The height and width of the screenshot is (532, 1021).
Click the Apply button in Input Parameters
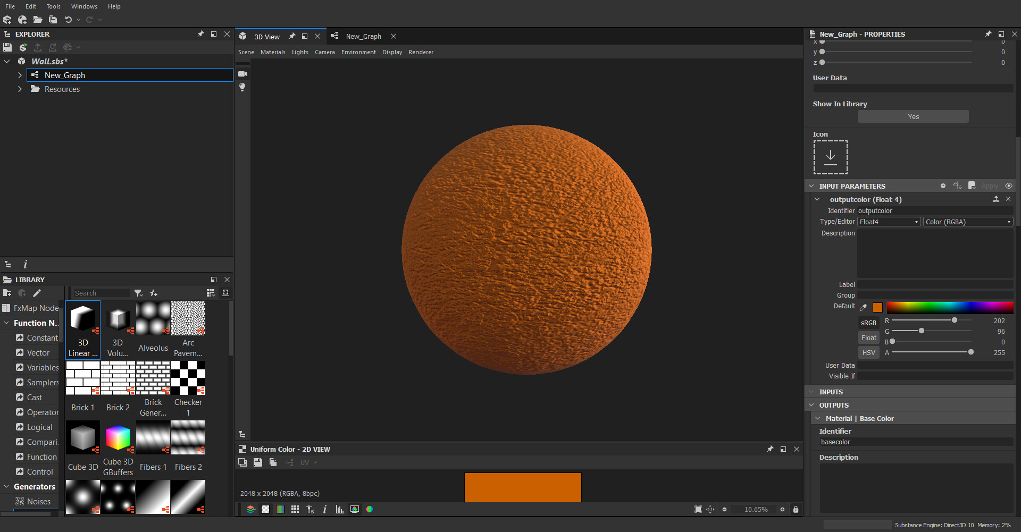[x=989, y=185]
